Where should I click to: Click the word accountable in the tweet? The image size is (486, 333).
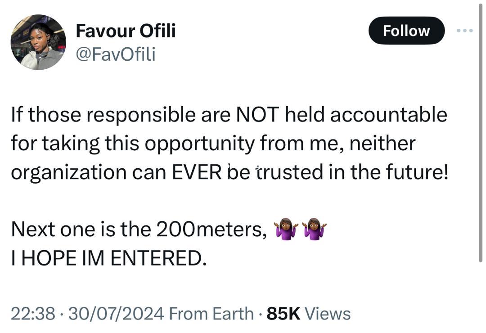click(x=388, y=115)
